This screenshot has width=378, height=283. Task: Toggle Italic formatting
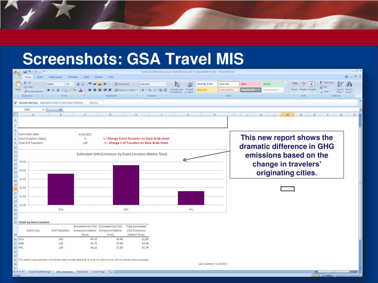click(x=53, y=90)
